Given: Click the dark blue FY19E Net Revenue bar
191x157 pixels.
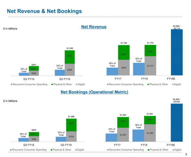Looking at the screenshot, I should (x=177, y=52).
